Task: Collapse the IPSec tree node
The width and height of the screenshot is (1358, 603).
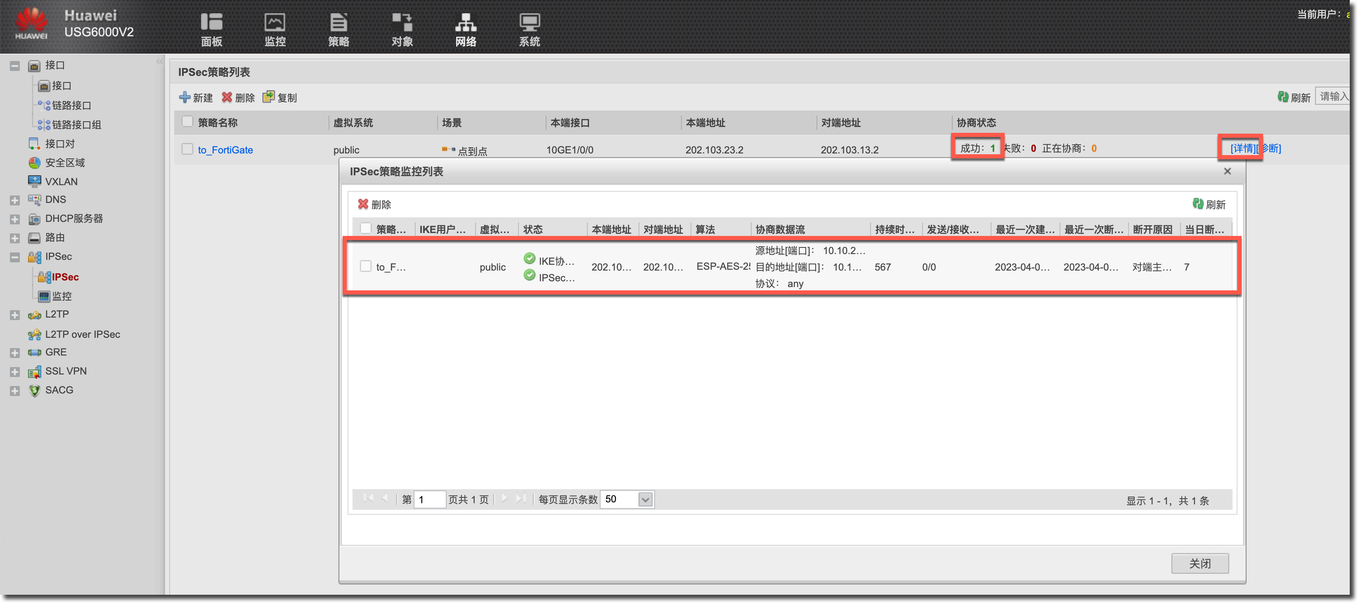Action: [15, 257]
